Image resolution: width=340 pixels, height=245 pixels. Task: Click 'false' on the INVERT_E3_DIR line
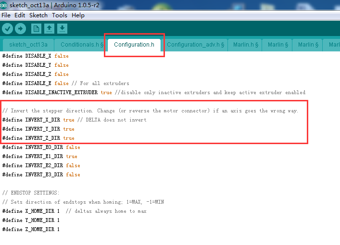coord(73,174)
